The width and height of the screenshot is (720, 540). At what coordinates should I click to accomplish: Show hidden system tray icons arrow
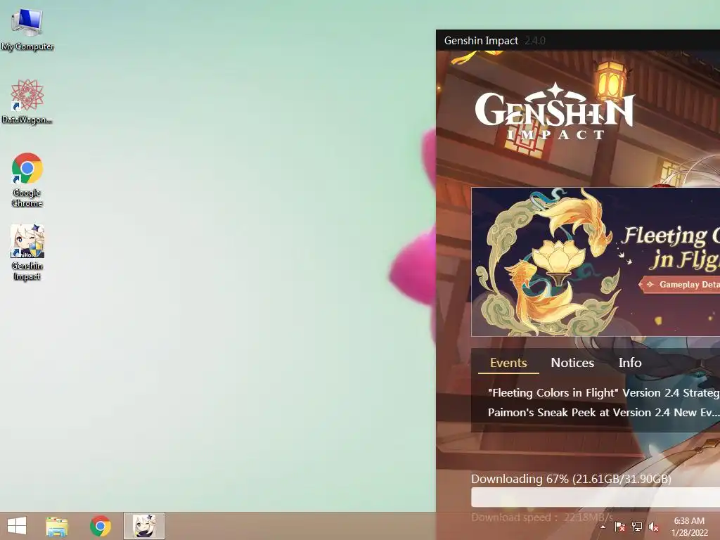pos(603,527)
